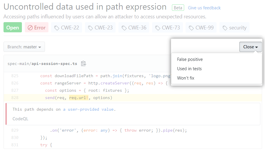The image size is (265, 150).
Task: Click the Error severity badge
Action: pos(36,28)
